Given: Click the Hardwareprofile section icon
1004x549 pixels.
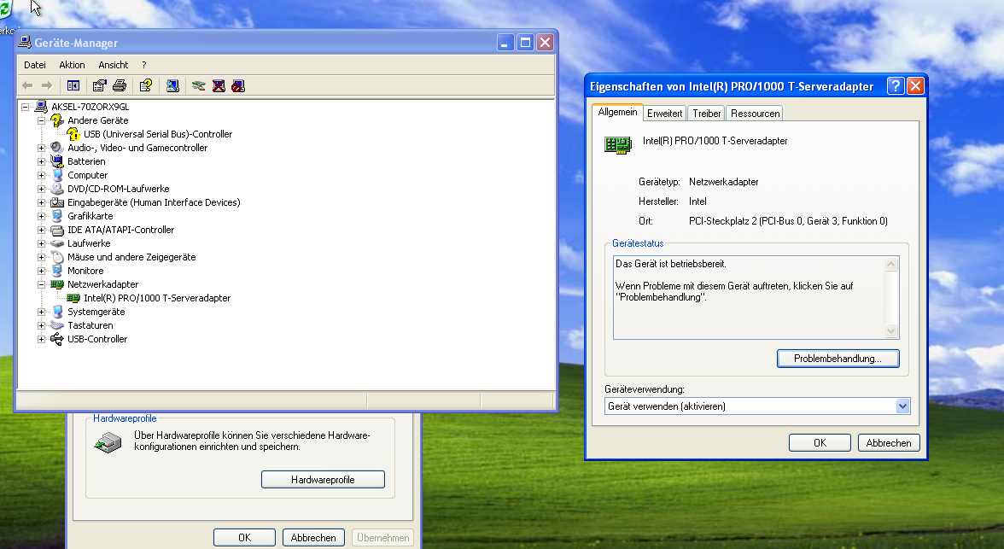Looking at the screenshot, I should [108, 442].
